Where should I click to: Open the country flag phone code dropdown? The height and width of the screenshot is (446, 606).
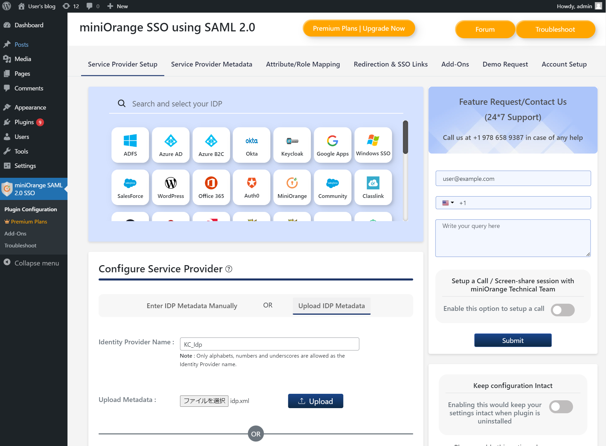coord(448,203)
